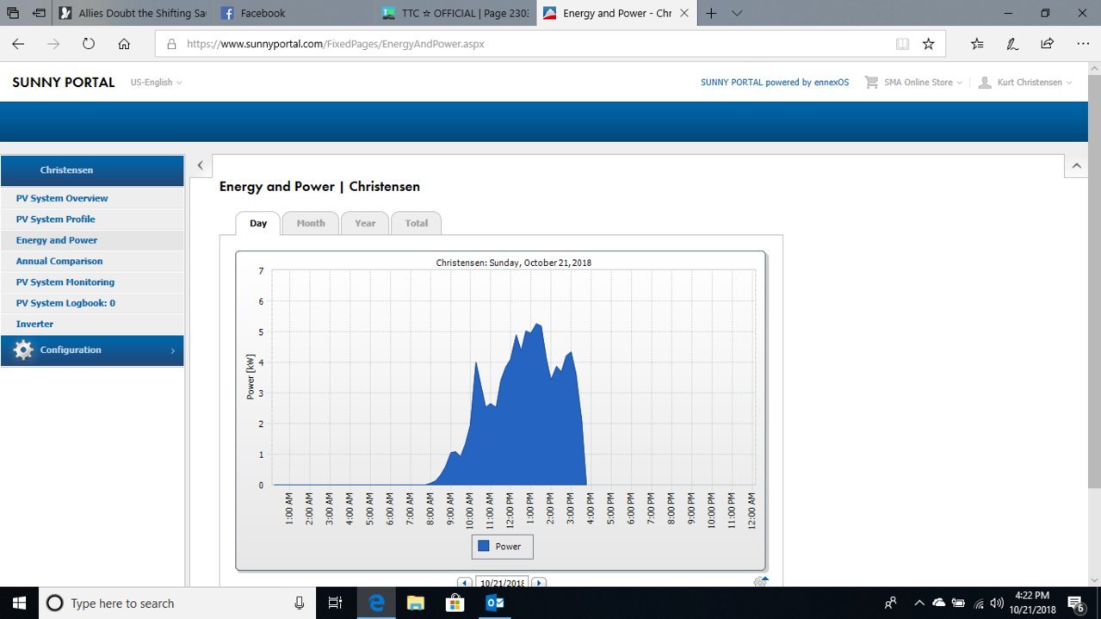Image resolution: width=1101 pixels, height=619 pixels.
Task: Activate Cortana microphone
Action: tap(299, 603)
